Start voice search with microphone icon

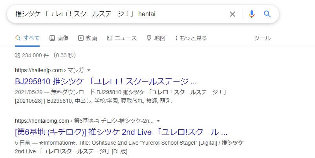point(251,14)
